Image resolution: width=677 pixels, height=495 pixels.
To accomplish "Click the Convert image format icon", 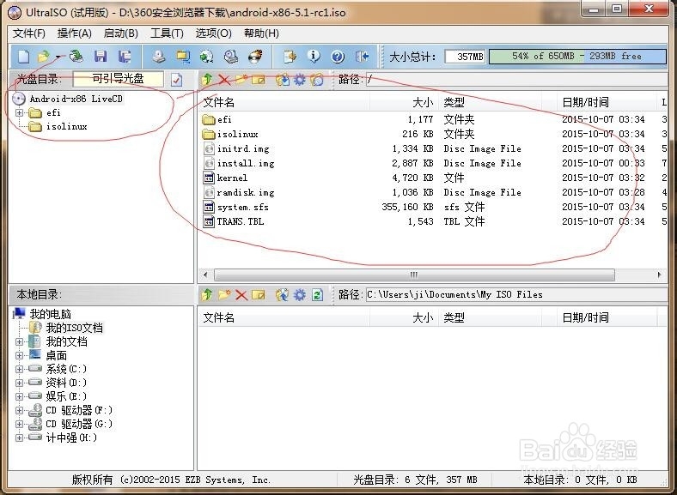I will (x=183, y=57).
